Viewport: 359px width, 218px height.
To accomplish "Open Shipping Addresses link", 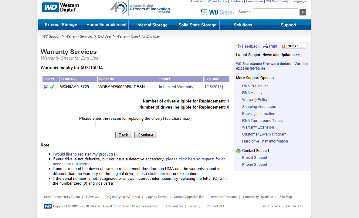I will click(259, 107).
